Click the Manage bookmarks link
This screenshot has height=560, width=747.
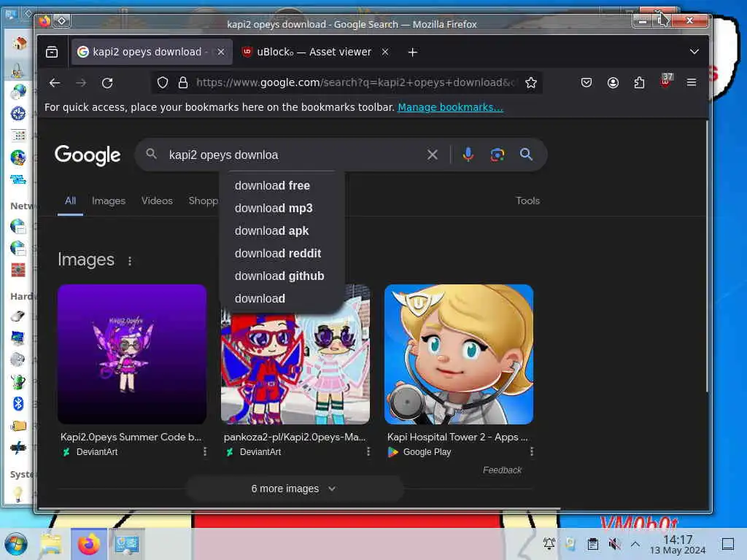pos(450,107)
